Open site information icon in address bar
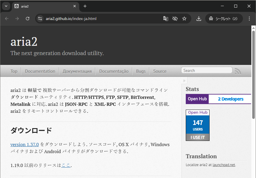 (40, 19)
